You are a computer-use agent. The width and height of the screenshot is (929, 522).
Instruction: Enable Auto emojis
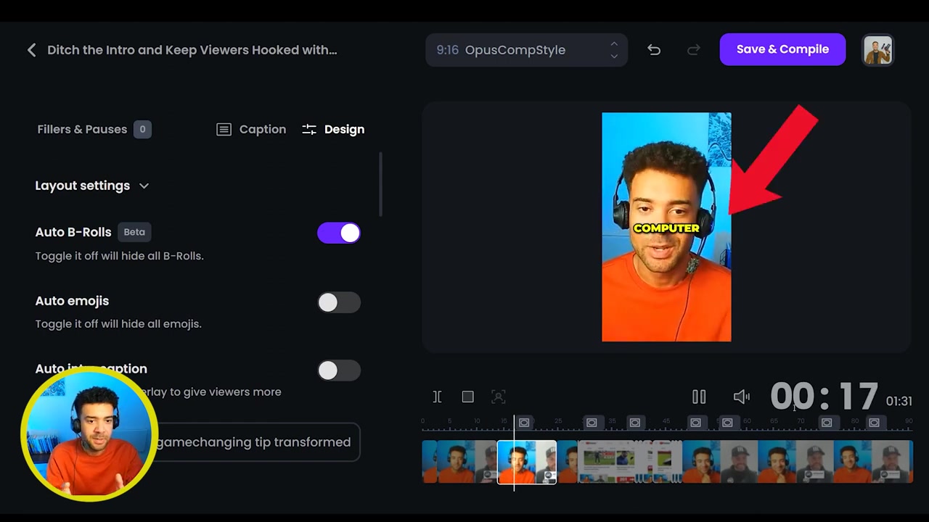(x=339, y=302)
